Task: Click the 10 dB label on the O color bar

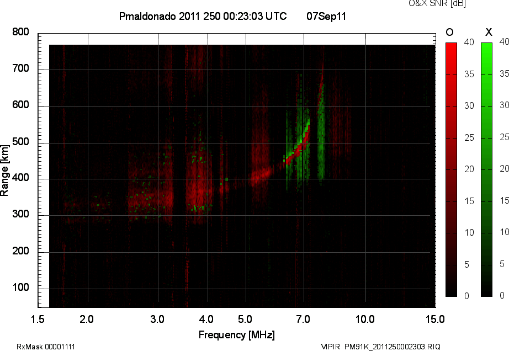Action: point(469,232)
